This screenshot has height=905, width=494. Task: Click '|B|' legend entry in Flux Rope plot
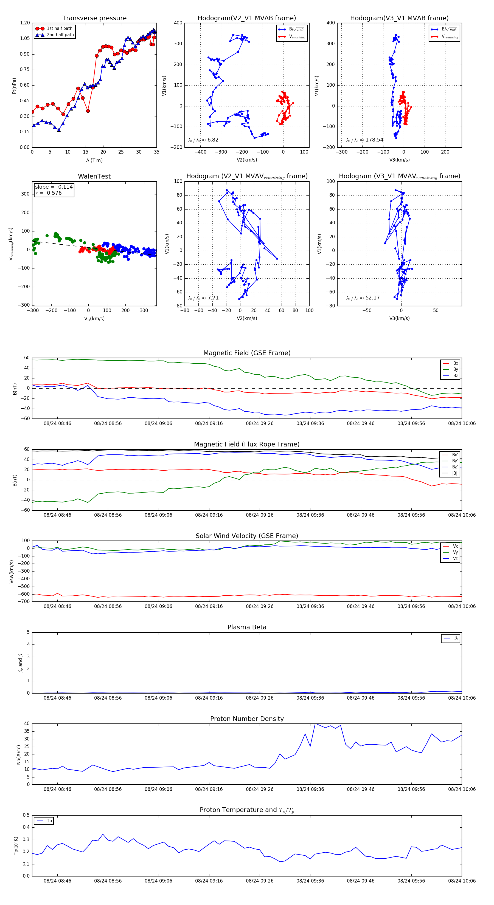click(450, 473)
